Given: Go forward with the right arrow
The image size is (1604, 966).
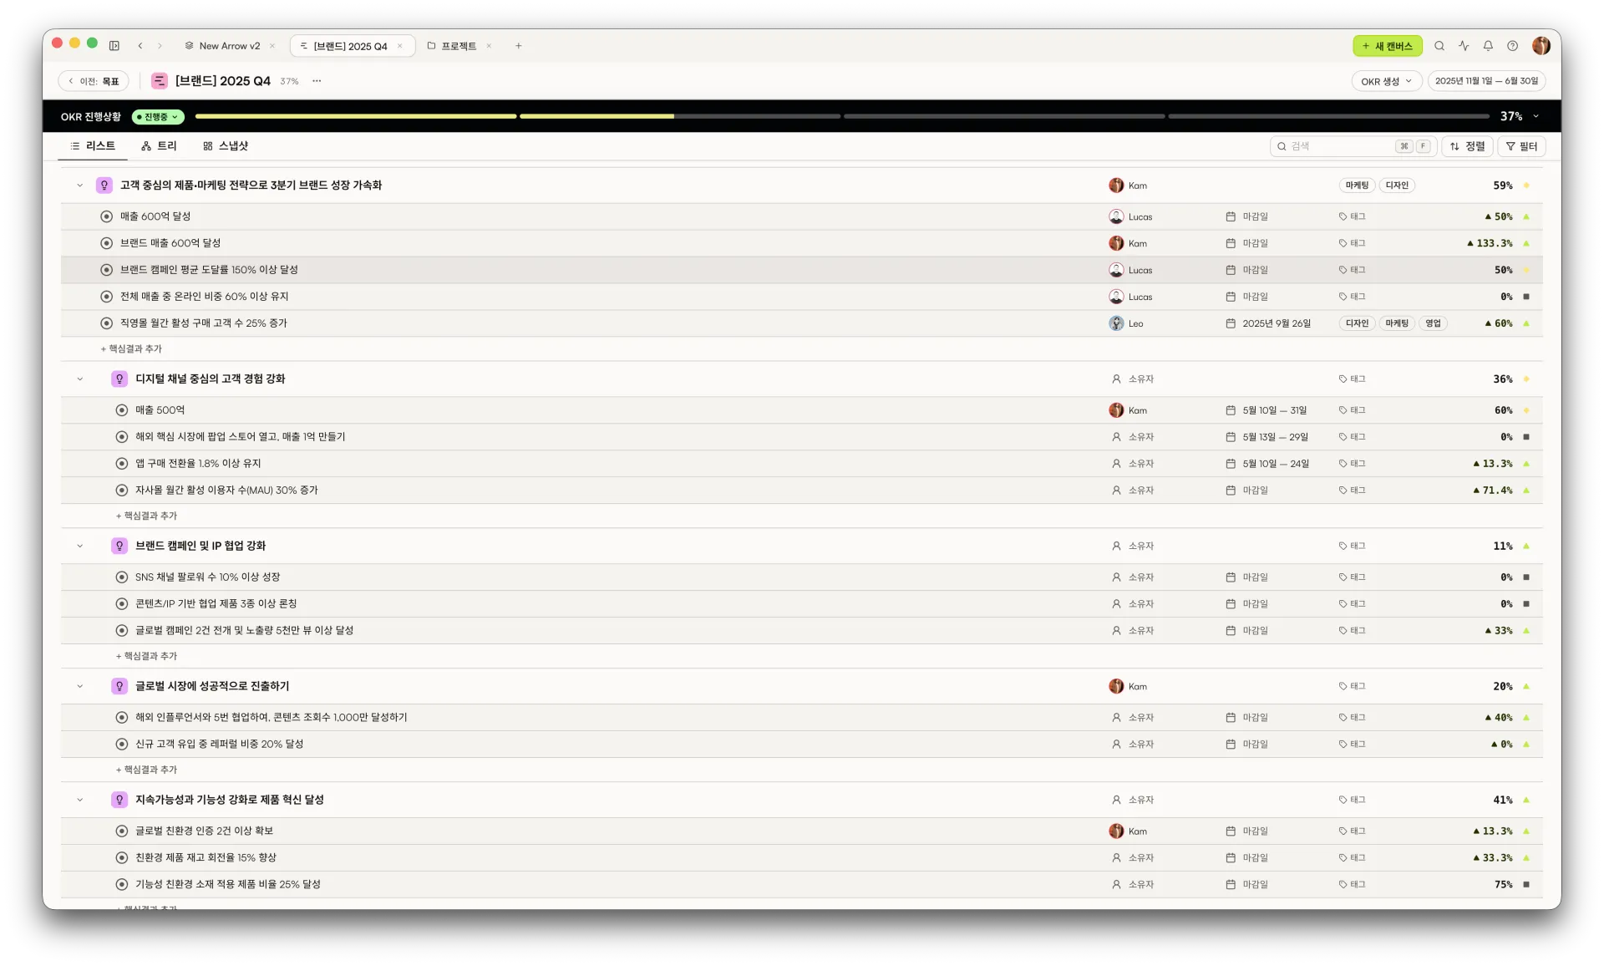Looking at the screenshot, I should pos(160,46).
